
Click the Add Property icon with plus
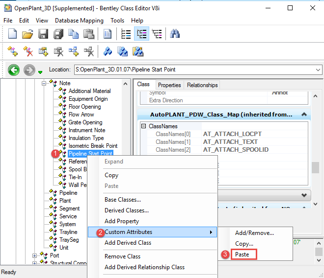pos(43,51)
